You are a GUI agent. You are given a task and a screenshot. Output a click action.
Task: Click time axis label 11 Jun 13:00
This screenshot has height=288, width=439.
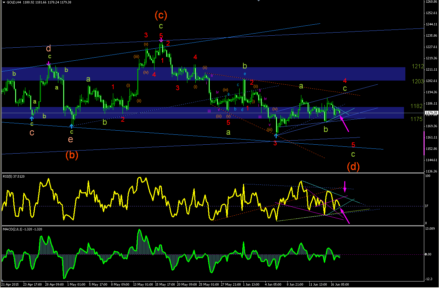click(318, 285)
